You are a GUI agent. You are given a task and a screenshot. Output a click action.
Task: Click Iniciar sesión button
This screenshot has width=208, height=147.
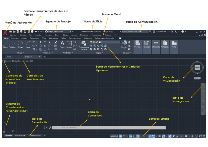pos(160,32)
